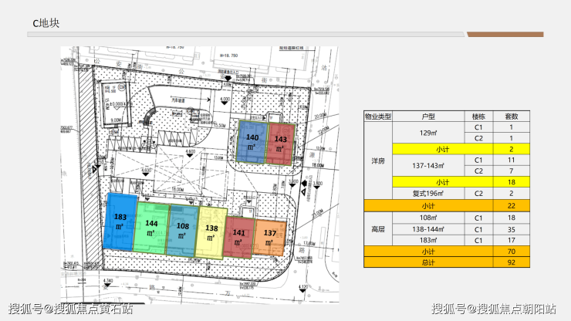Screen dimensions: 571x321
Task: Select the orange 137㎡ building block
Action: point(269,237)
